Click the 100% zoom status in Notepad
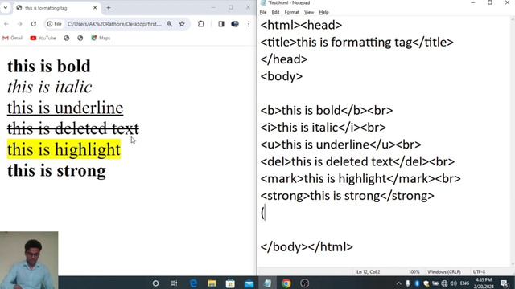The image size is (515, 289). pyautogui.click(x=414, y=271)
